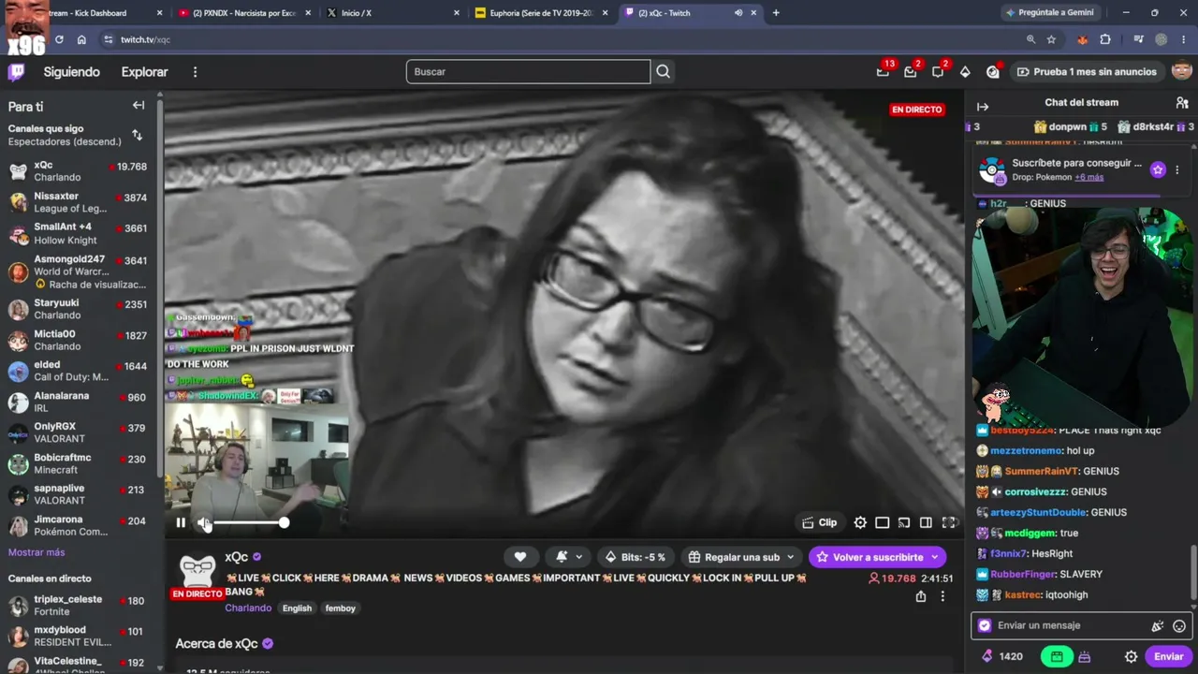
Task: Mute the stream with the speaker icon
Action: pos(203,522)
